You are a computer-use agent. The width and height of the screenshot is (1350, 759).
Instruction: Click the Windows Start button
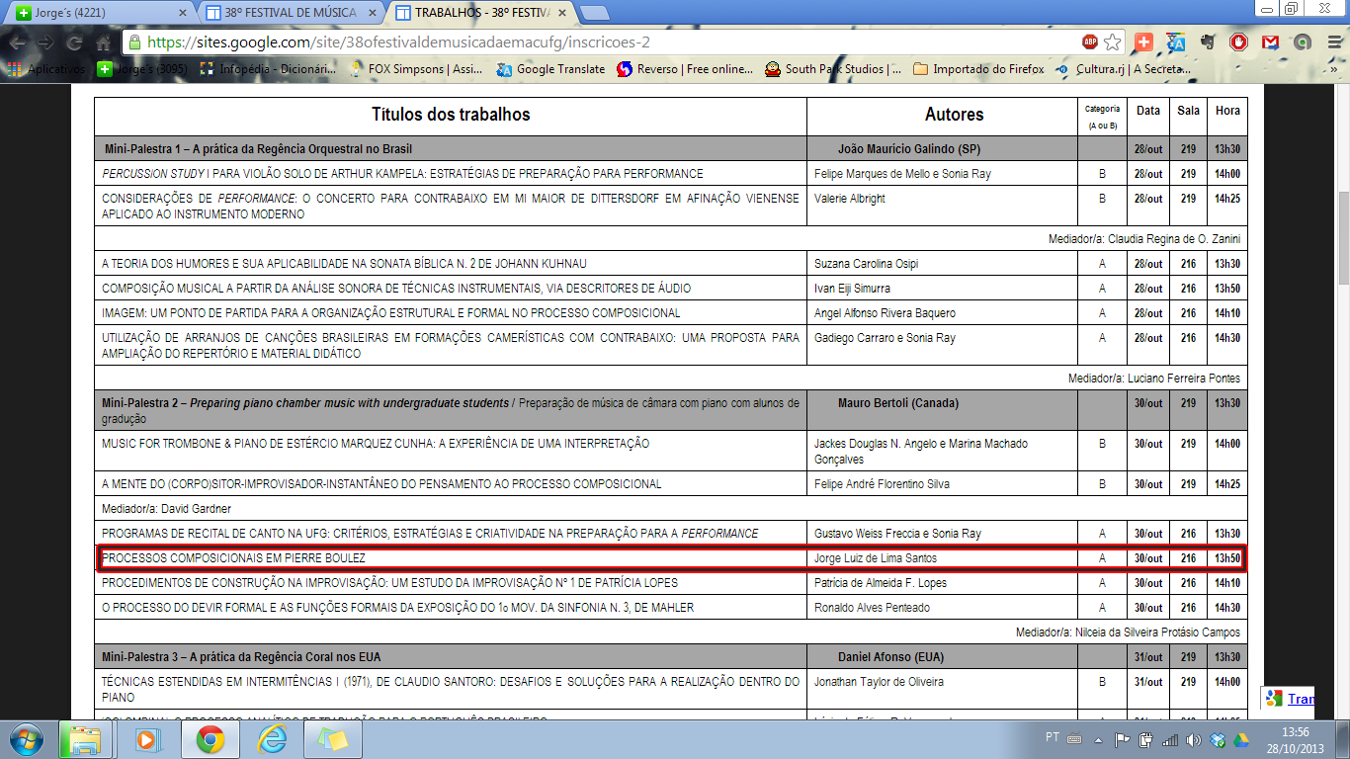tap(26, 739)
